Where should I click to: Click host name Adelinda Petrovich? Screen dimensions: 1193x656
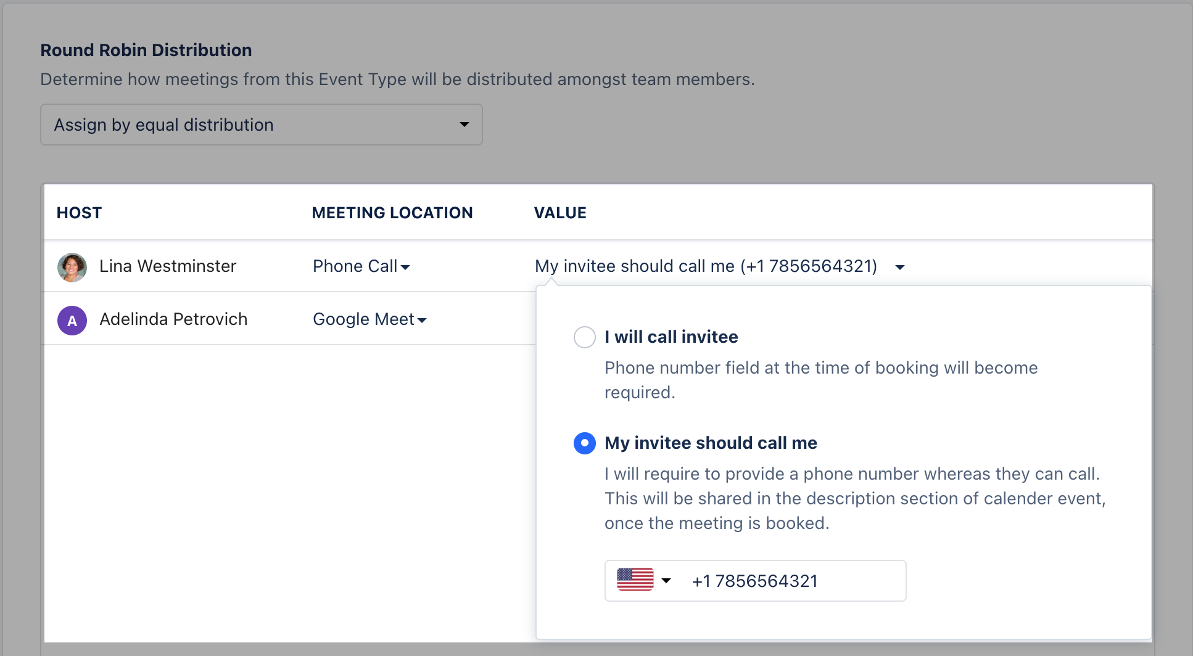click(x=173, y=319)
